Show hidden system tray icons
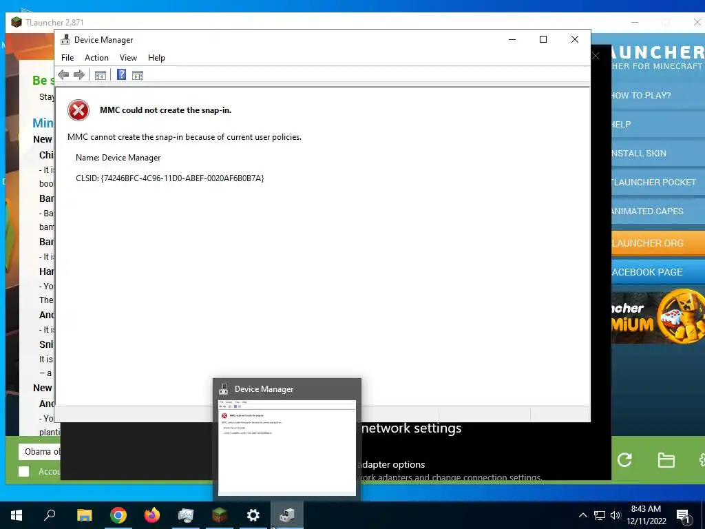The width and height of the screenshot is (705, 529). 582,515
